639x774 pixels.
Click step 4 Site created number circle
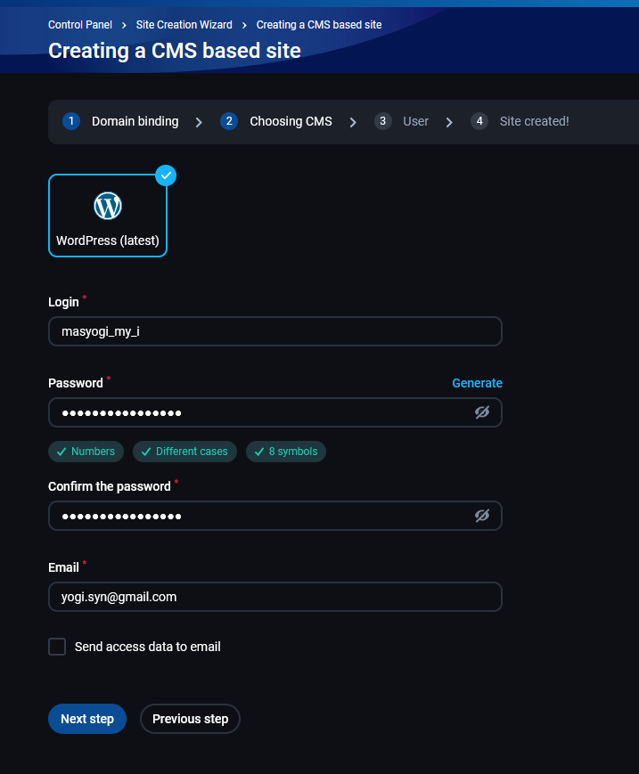[x=479, y=121]
